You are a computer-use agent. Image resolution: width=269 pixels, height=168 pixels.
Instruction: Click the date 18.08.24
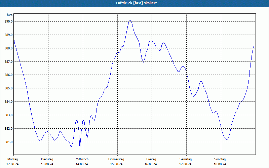pos(220,164)
